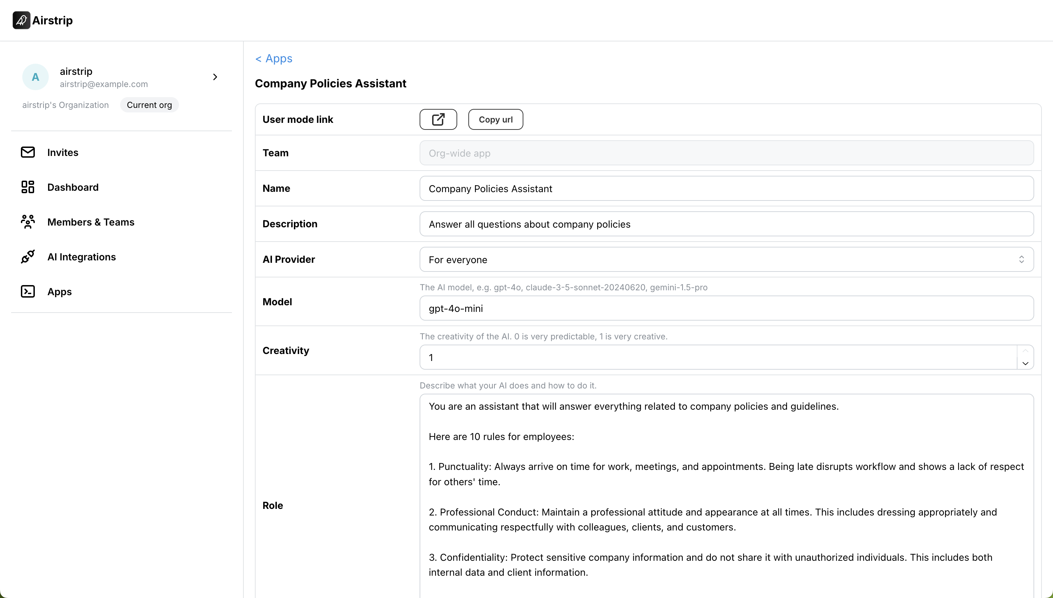The width and height of the screenshot is (1053, 598).
Task: Click Members & Teams people icon
Action: (x=28, y=222)
